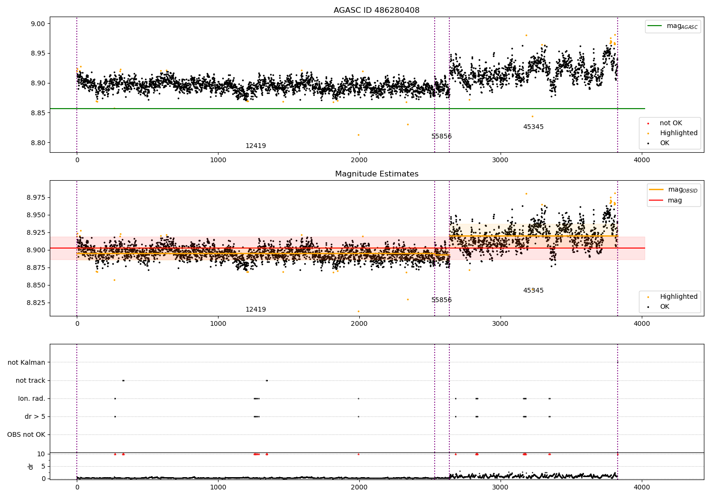Click the 'OBS not OK' axis label
The width and height of the screenshot is (711, 498).
(x=26, y=435)
